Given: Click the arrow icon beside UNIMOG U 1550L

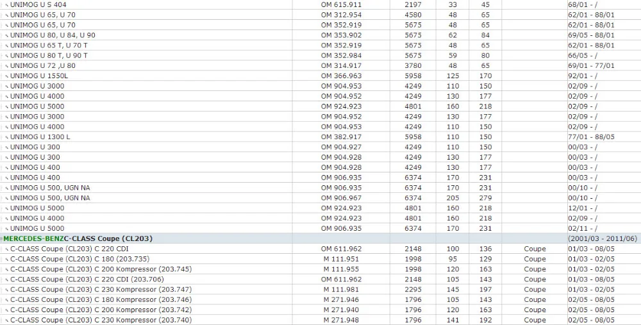Looking at the screenshot, I should (x=6, y=76).
